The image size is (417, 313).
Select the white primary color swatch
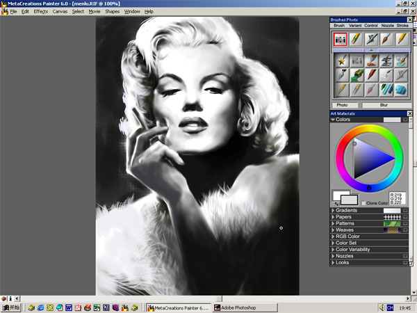click(x=338, y=195)
